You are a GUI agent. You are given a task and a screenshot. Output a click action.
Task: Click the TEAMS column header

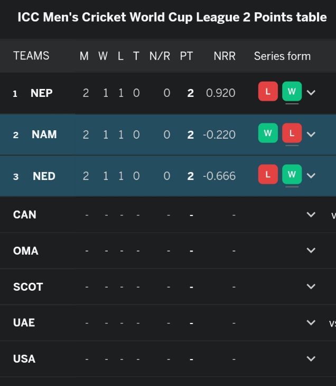31,56
